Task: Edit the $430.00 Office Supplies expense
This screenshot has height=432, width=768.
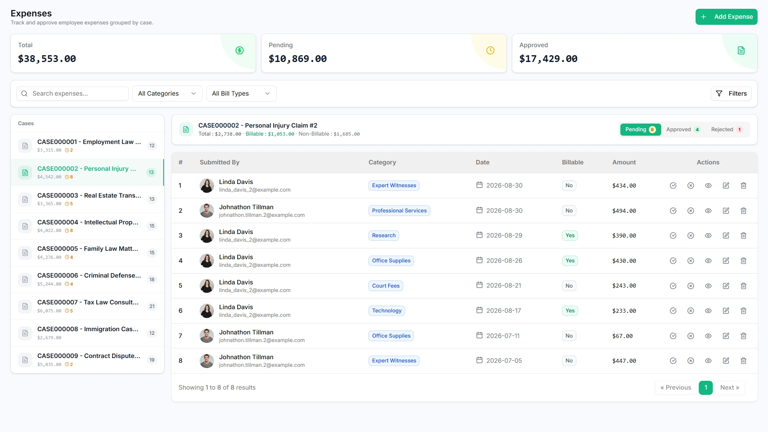Action: point(726,261)
